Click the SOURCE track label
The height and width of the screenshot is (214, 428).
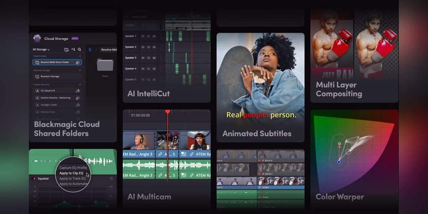point(130,25)
